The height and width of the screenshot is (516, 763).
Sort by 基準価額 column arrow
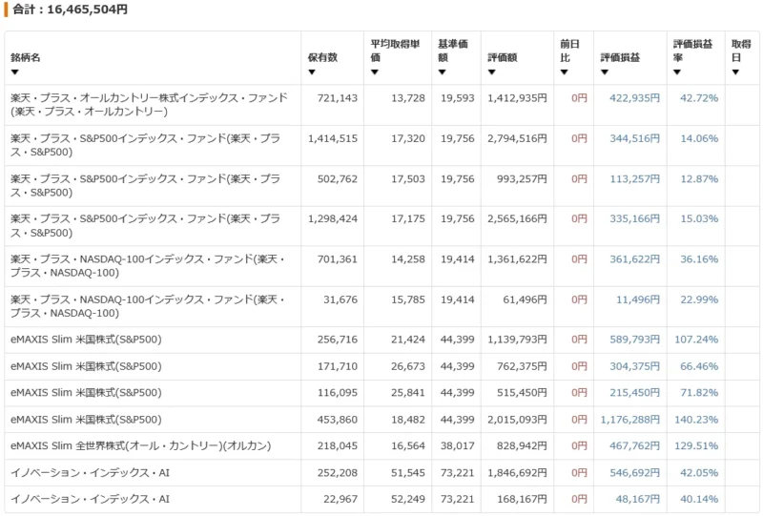point(442,72)
